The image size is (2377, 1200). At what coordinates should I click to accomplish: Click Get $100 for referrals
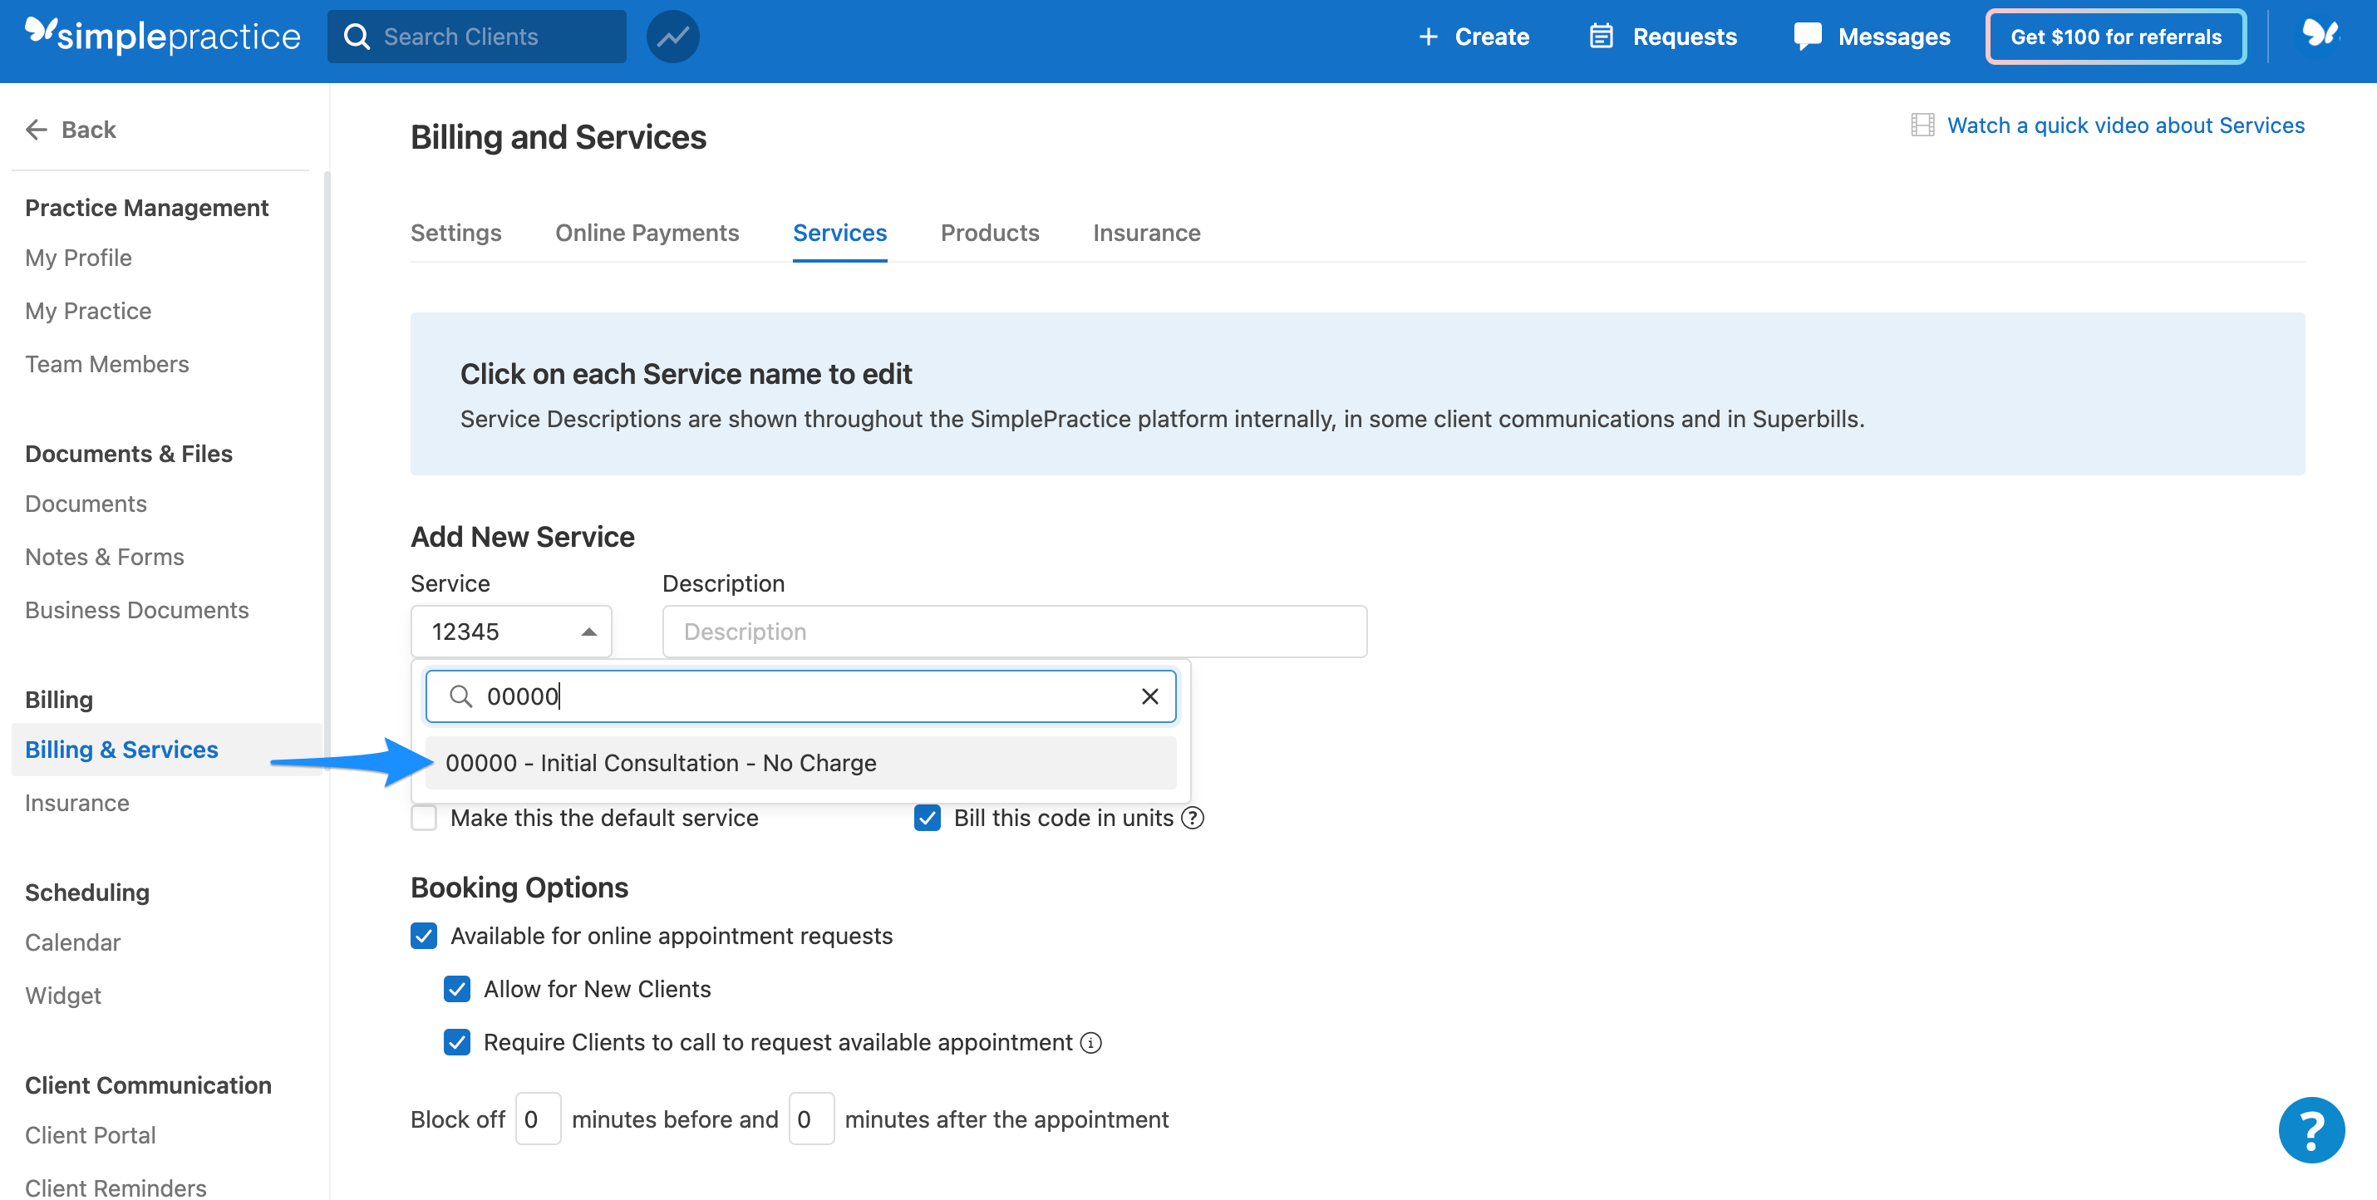tap(2115, 37)
